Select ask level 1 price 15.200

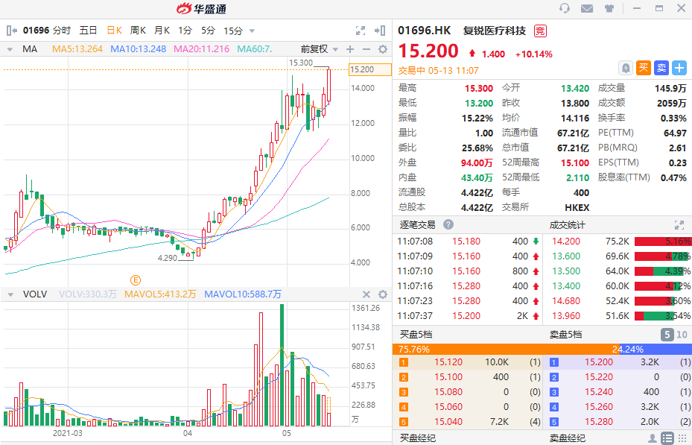(598, 362)
